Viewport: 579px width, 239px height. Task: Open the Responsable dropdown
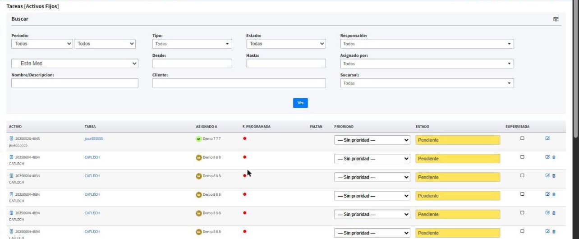click(427, 44)
